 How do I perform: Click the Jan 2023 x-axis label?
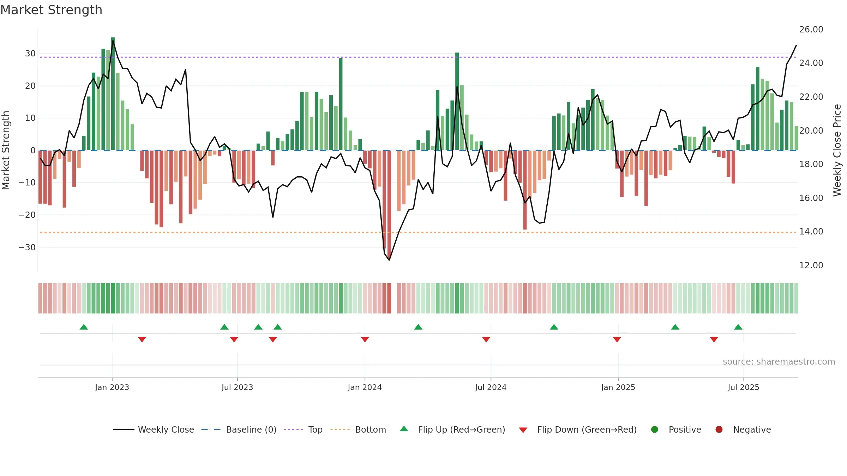pos(112,387)
